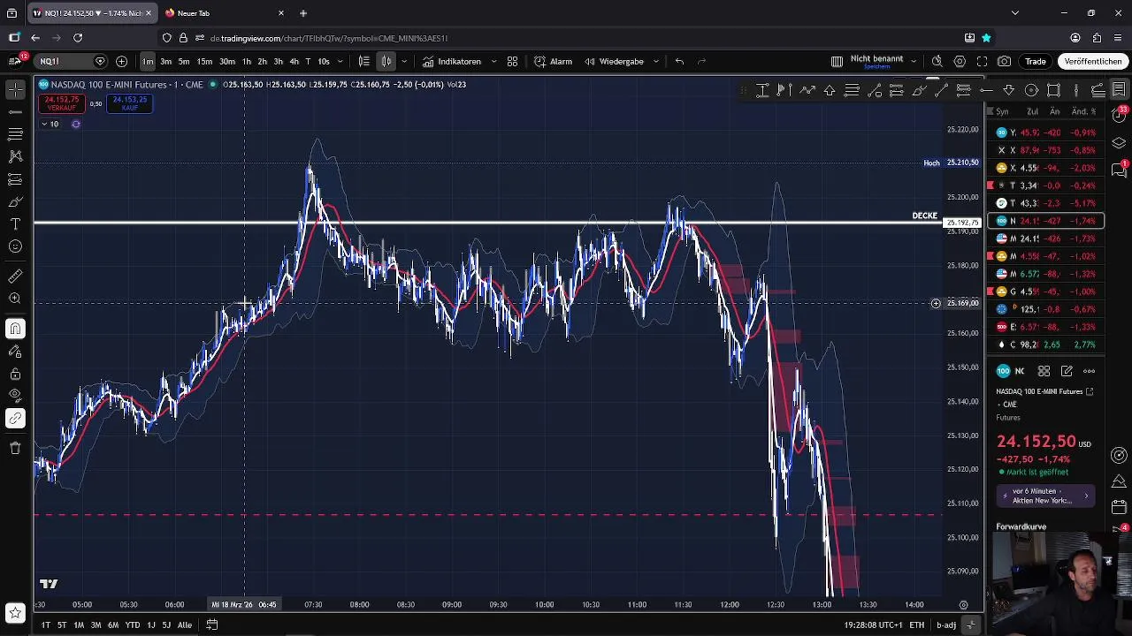Toggle the ETH session setting
The image size is (1132, 636).
click(x=917, y=625)
